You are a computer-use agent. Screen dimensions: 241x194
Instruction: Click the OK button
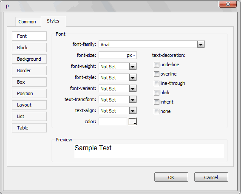point(171,177)
